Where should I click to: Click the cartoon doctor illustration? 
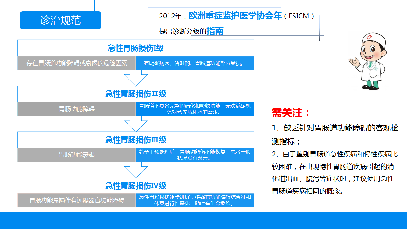368,61
